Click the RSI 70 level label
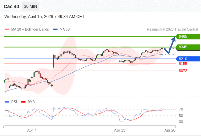This screenshot has width=201, height=136. click(x=181, y=109)
